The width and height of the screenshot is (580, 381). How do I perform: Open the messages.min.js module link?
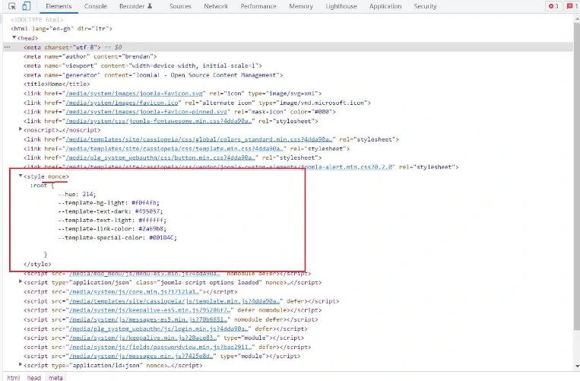coord(141,356)
